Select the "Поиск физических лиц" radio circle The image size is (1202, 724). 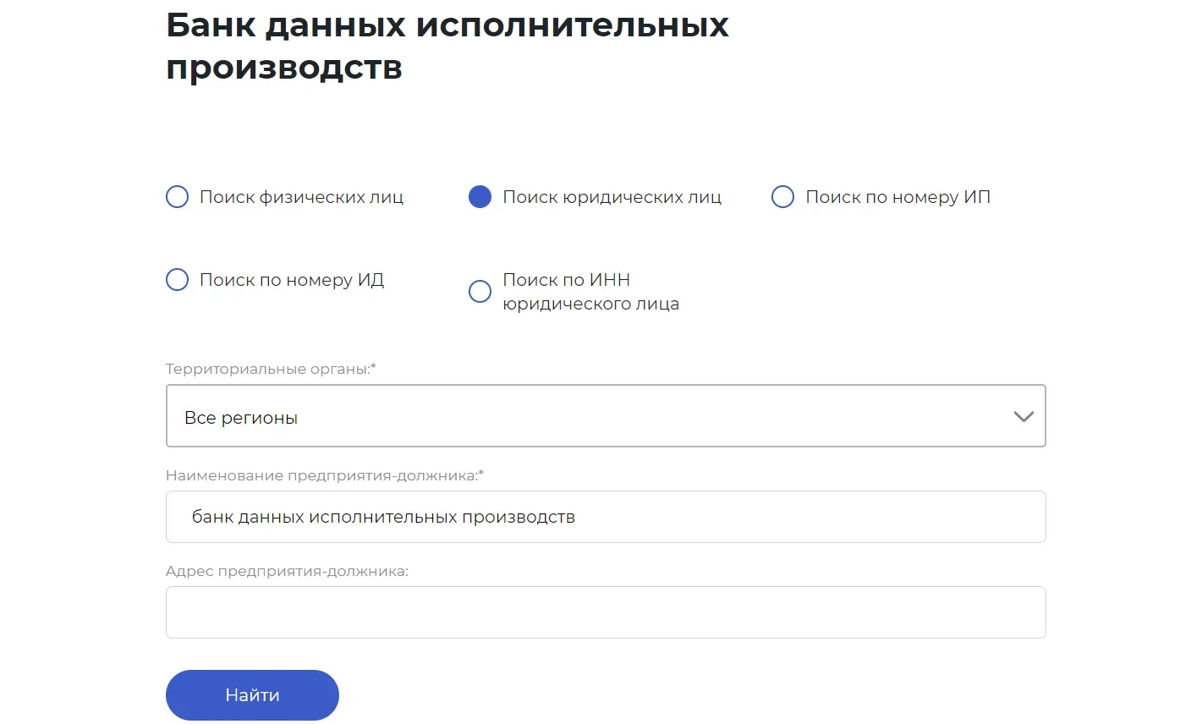coord(177,197)
